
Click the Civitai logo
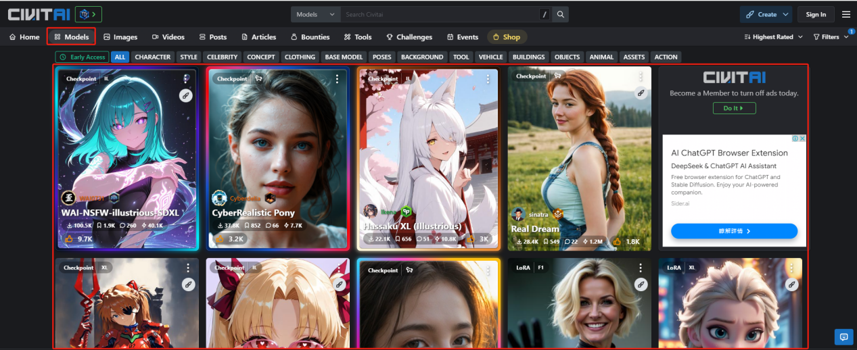(x=39, y=14)
